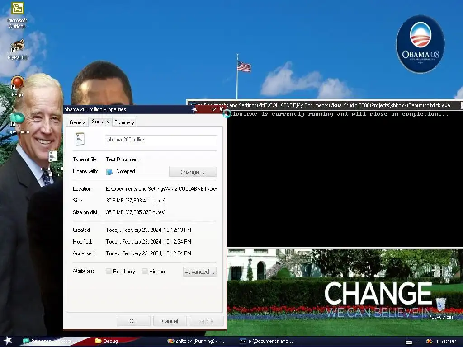463x347 pixels.
Task: Open the on-screen keyboard tray icon
Action: coord(409,342)
